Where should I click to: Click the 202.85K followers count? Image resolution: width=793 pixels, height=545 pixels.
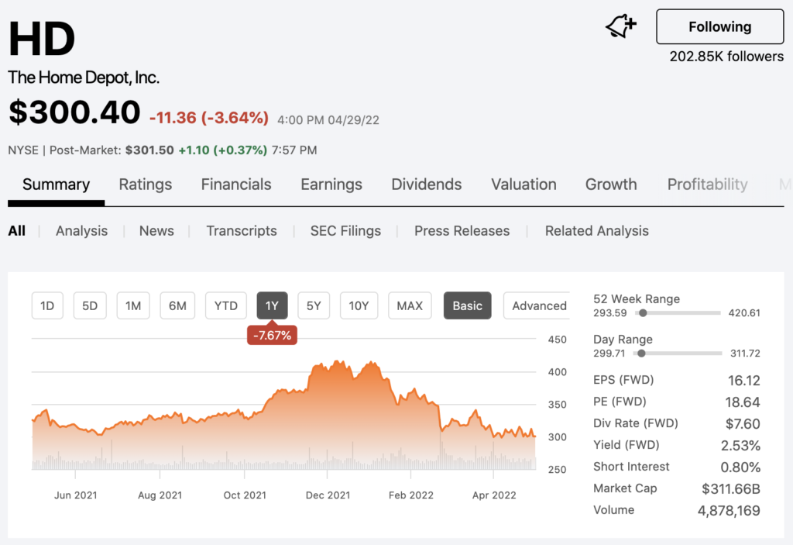726,57
